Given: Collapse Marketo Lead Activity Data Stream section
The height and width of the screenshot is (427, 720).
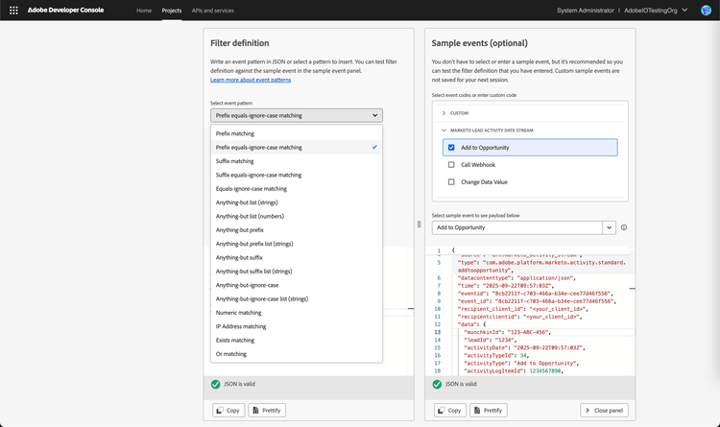Looking at the screenshot, I should pos(444,130).
